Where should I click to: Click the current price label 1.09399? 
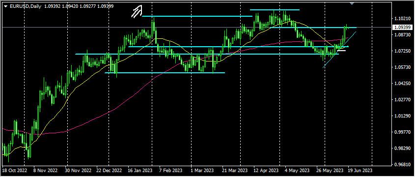tap(402, 28)
